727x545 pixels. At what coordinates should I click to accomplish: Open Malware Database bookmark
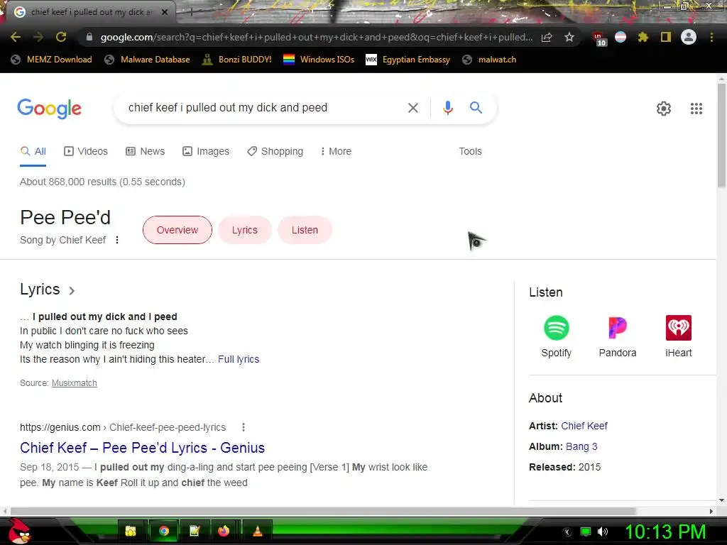point(148,60)
